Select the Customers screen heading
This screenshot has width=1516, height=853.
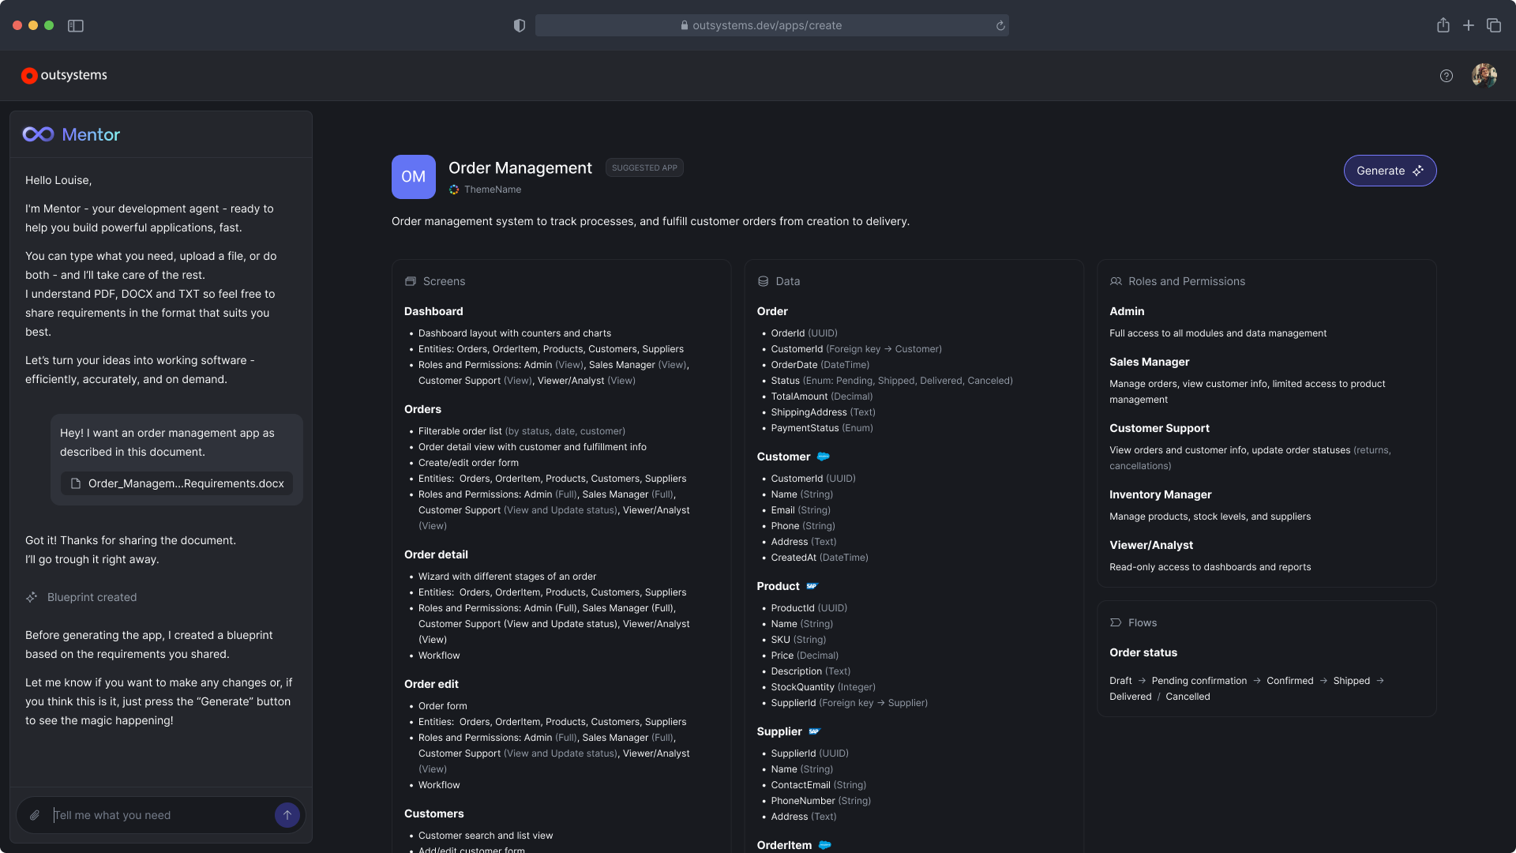coord(434,814)
